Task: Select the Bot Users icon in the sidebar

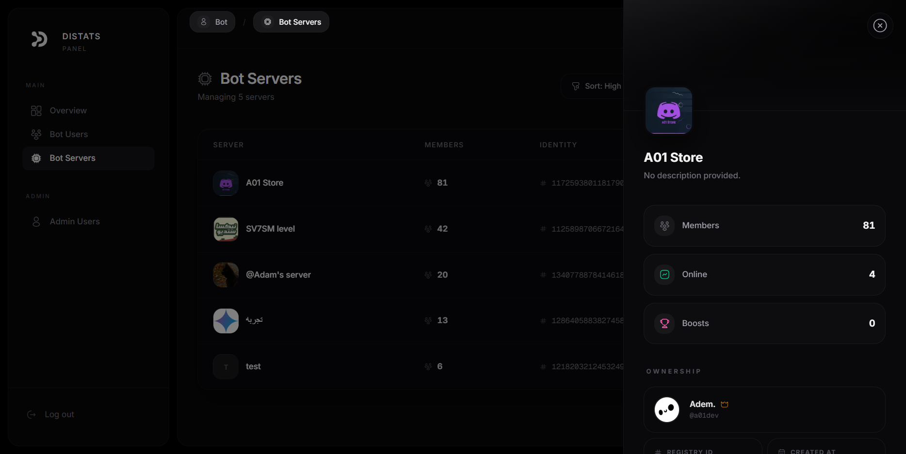Action: (x=36, y=134)
